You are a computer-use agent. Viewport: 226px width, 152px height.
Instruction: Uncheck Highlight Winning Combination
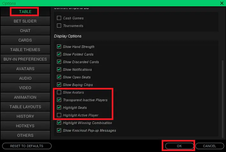59,123
